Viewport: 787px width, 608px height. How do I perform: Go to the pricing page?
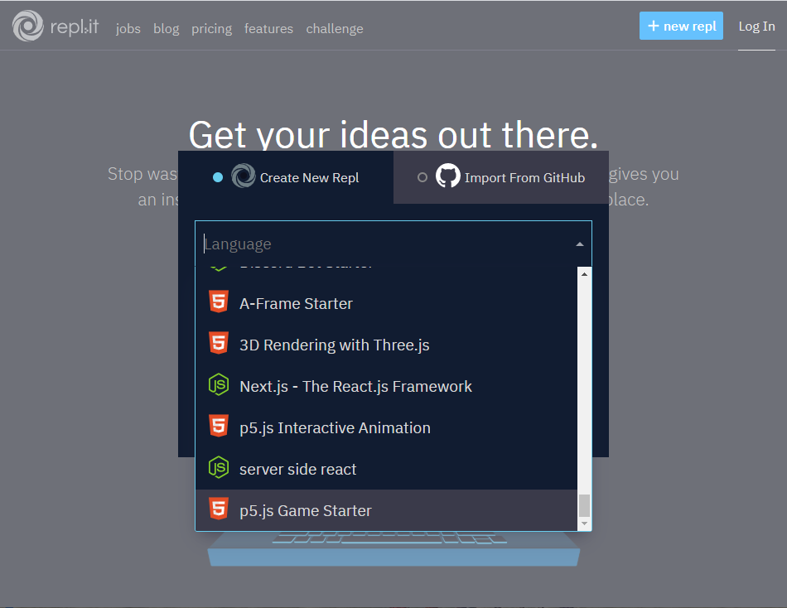click(211, 29)
